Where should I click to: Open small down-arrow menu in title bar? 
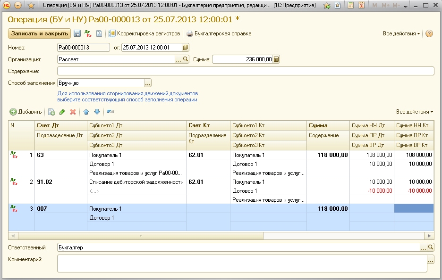[405, 6]
